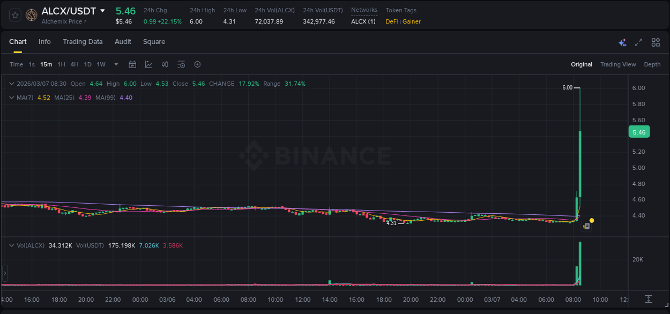Toggle the favorite star for ALCX/USDT
This screenshot has height=314, width=670.
pos(15,15)
